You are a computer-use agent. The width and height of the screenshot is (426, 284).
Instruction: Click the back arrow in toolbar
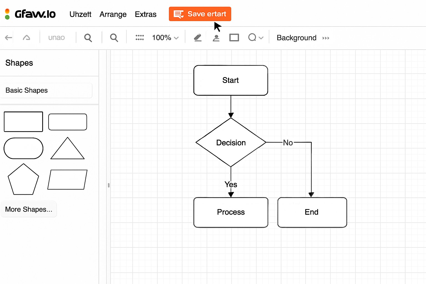(9, 37)
